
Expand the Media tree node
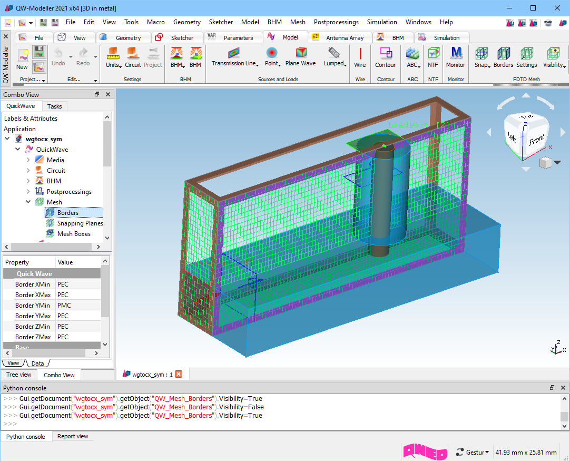(28, 160)
